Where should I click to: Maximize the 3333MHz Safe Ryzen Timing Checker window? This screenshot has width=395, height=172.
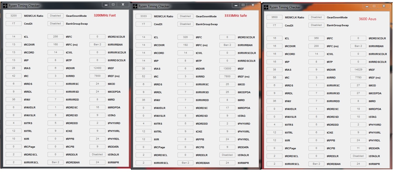[243, 5]
